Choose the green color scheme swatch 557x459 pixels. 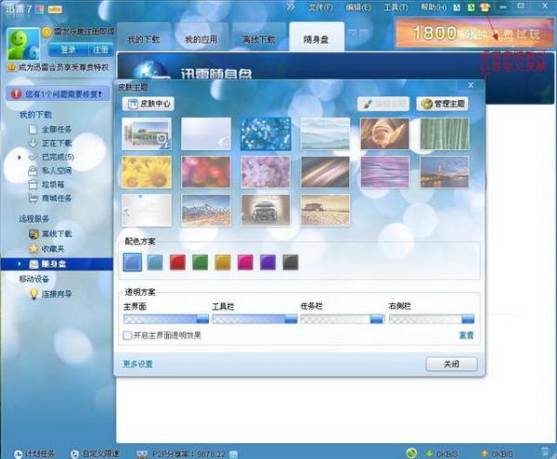(201, 262)
